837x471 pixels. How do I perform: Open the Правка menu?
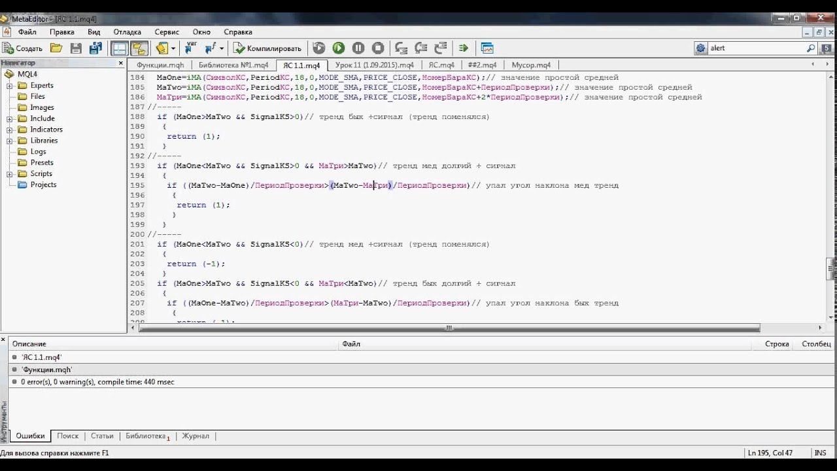point(62,31)
